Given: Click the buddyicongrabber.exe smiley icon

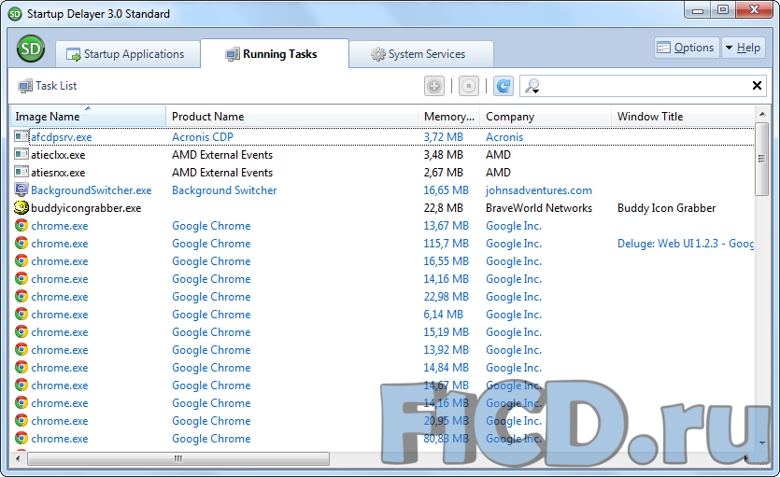Looking at the screenshot, I should tap(21, 207).
